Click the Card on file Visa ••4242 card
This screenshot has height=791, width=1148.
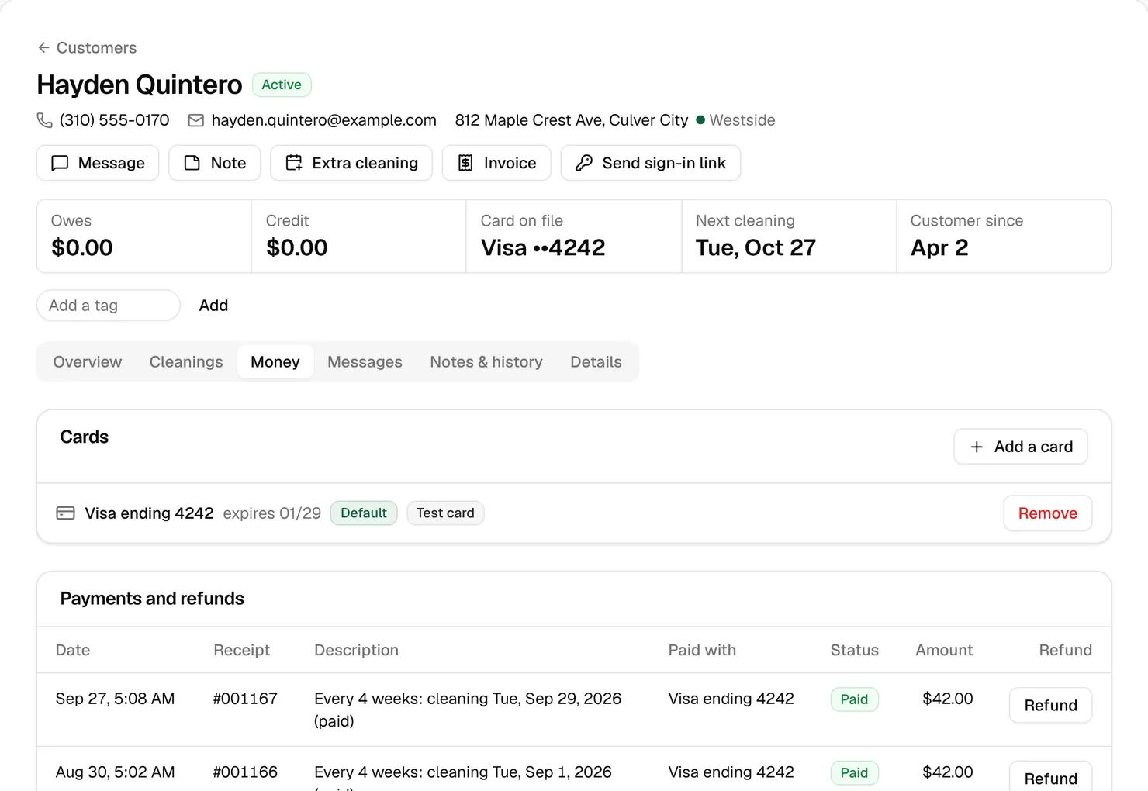[574, 237]
